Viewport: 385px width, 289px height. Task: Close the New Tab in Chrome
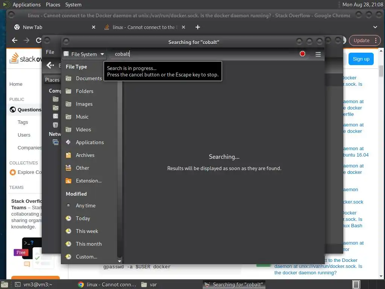pos(93,27)
